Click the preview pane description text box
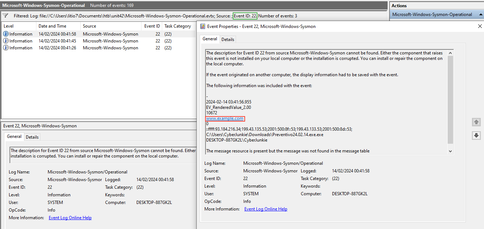Screen dimensions: 484x229 [x=103, y=155]
